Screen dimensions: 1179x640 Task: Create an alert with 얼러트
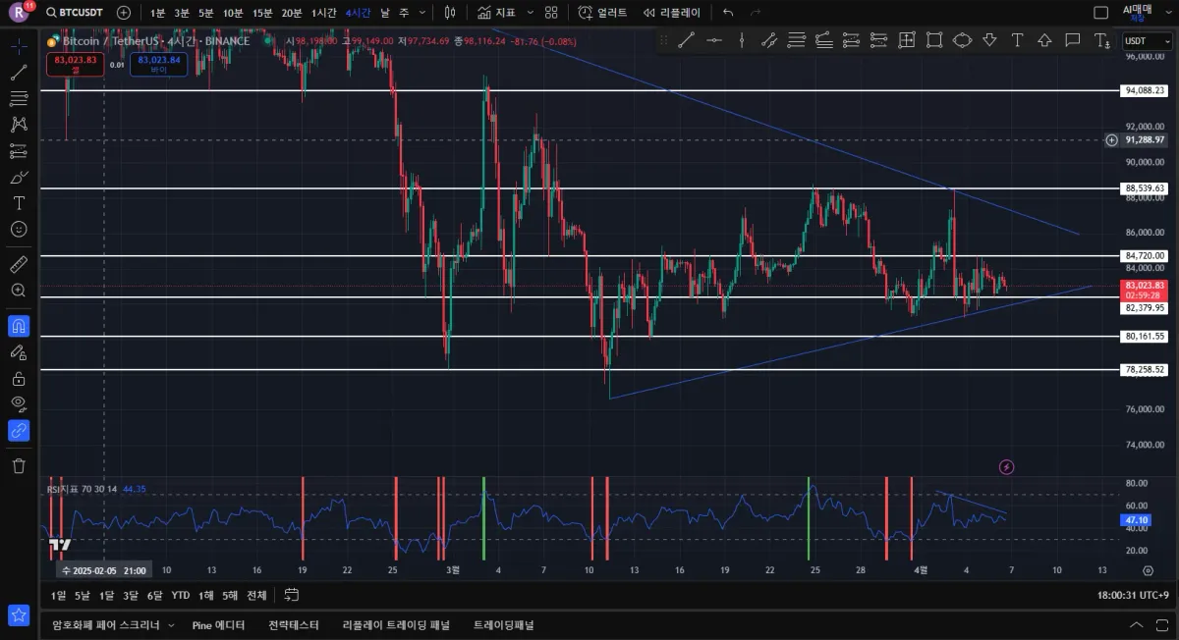[602, 13]
